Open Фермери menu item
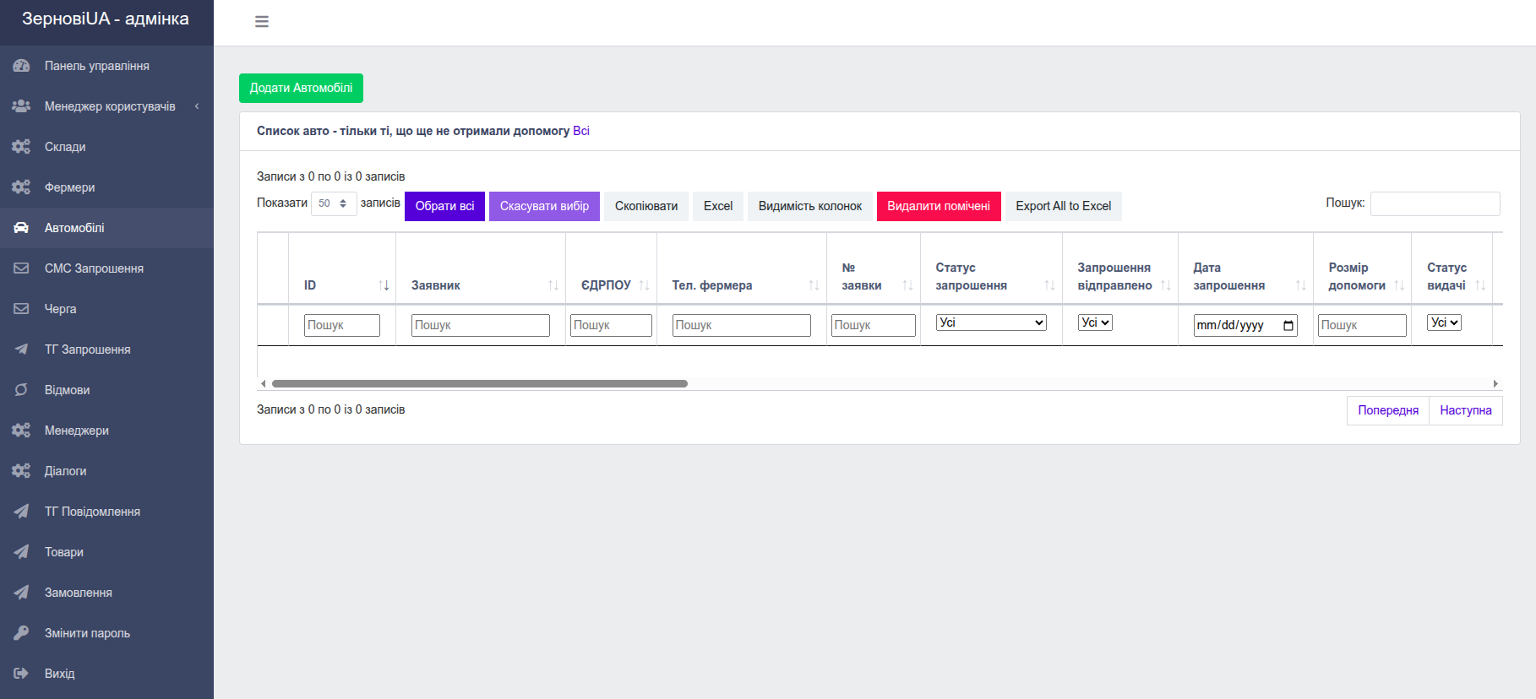 [x=106, y=187]
